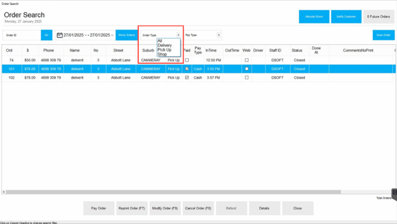
Task: Click the Go button
Action: tap(47, 35)
